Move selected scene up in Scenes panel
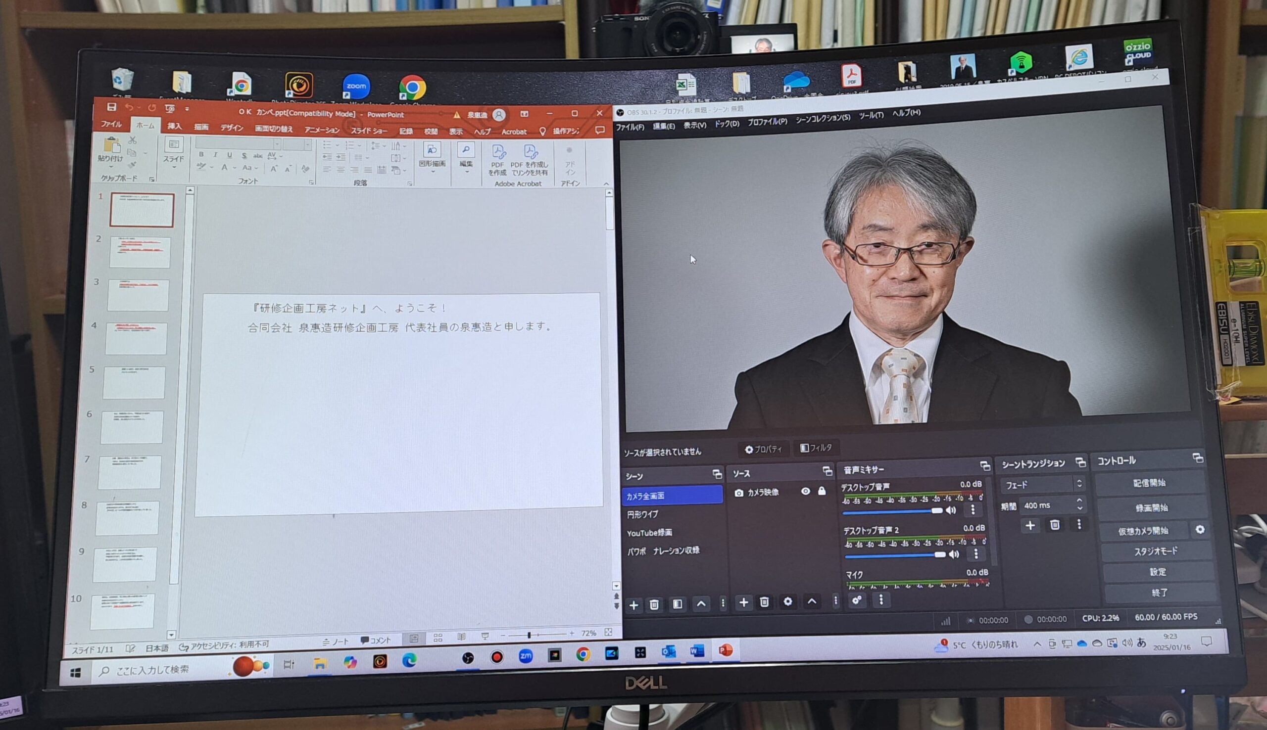Image resolution: width=1267 pixels, height=730 pixels. point(701,604)
